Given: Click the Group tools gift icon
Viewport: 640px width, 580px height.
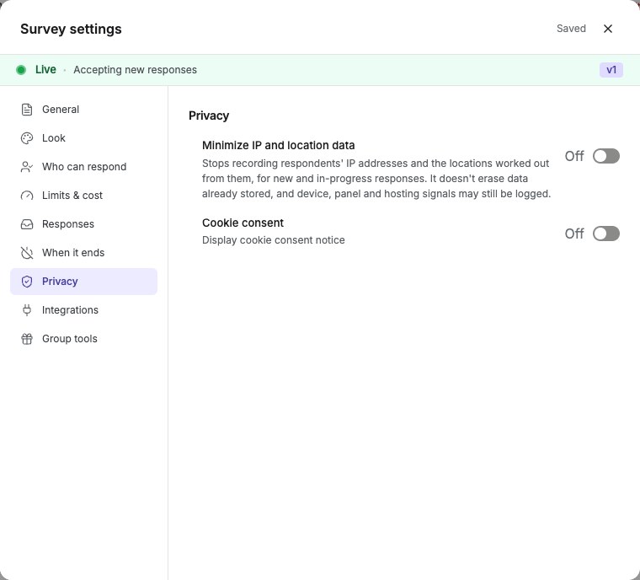Looking at the screenshot, I should 27,338.
